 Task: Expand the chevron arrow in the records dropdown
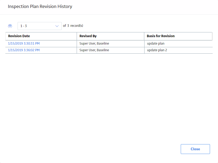tap(57, 26)
